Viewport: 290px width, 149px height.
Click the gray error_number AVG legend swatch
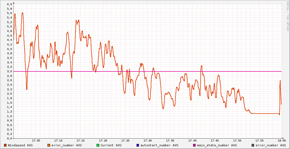(x=253, y=145)
